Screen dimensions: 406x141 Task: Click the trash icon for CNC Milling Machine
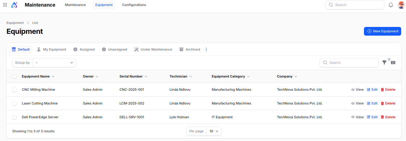[382, 90]
